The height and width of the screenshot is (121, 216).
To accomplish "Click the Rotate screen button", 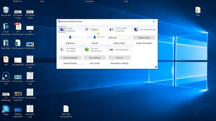I will click(x=144, y=37).
